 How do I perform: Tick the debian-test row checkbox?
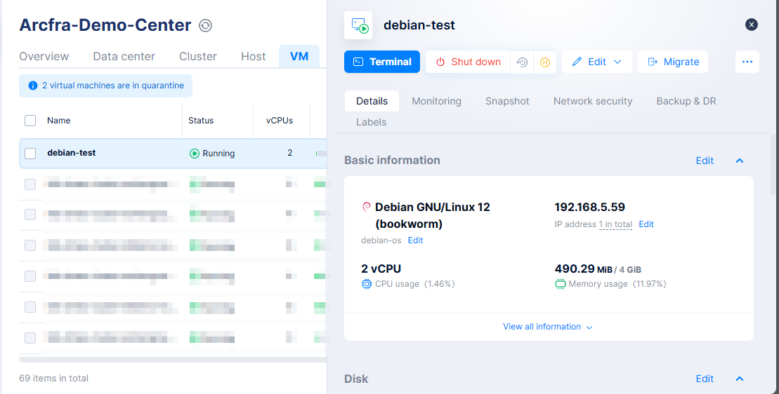click(30, 154)
